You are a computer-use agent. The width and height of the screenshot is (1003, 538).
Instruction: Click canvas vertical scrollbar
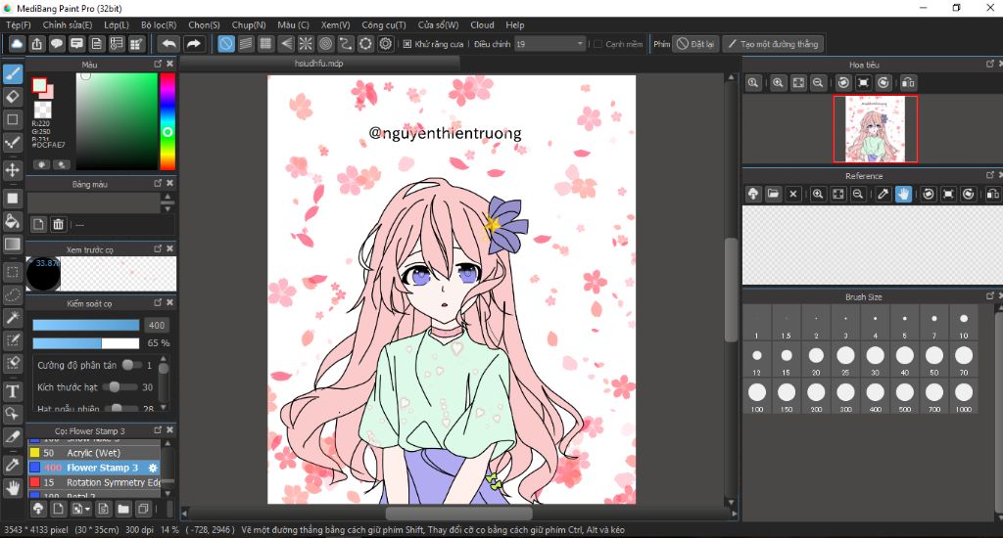(731, 290)
